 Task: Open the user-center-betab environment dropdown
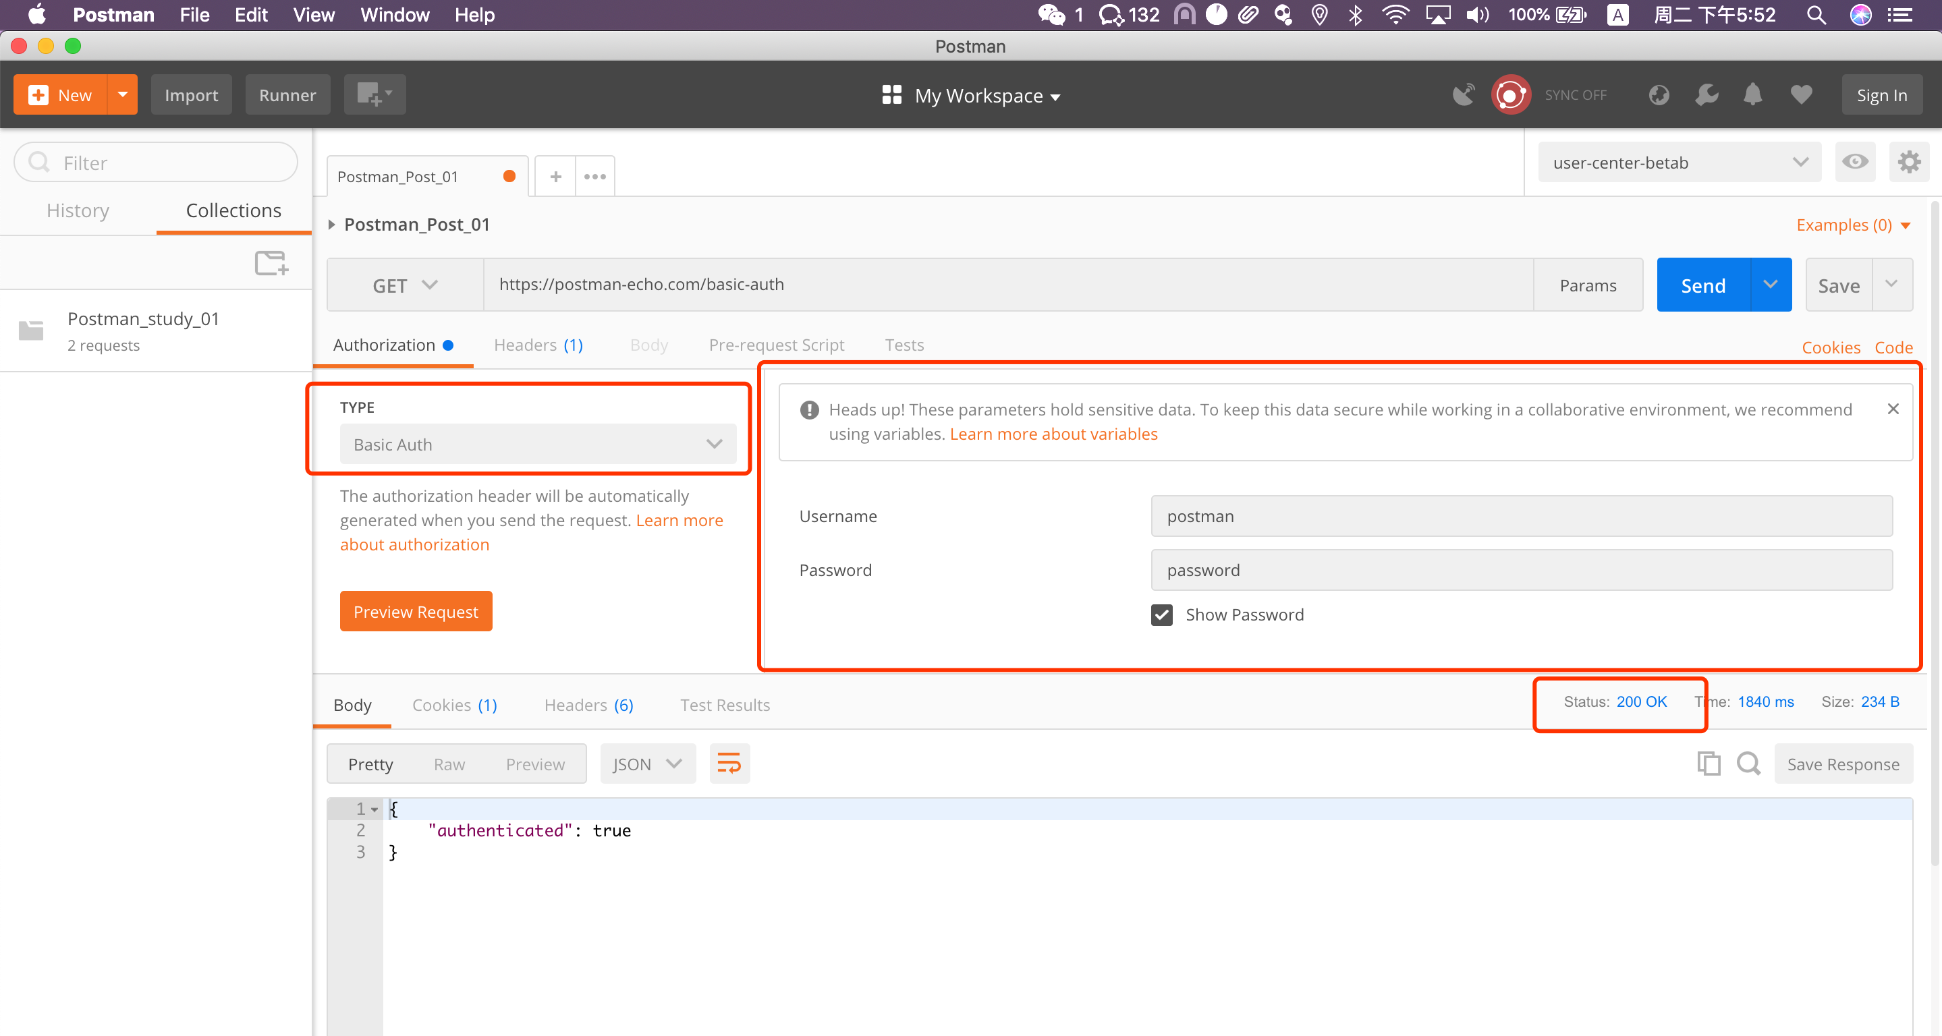tap(1680, 162)
